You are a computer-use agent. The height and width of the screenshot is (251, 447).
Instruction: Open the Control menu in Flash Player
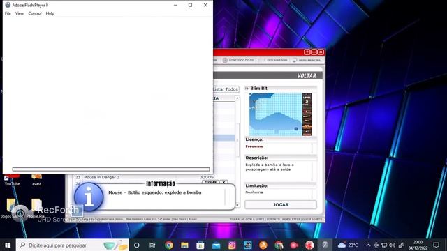35,13
